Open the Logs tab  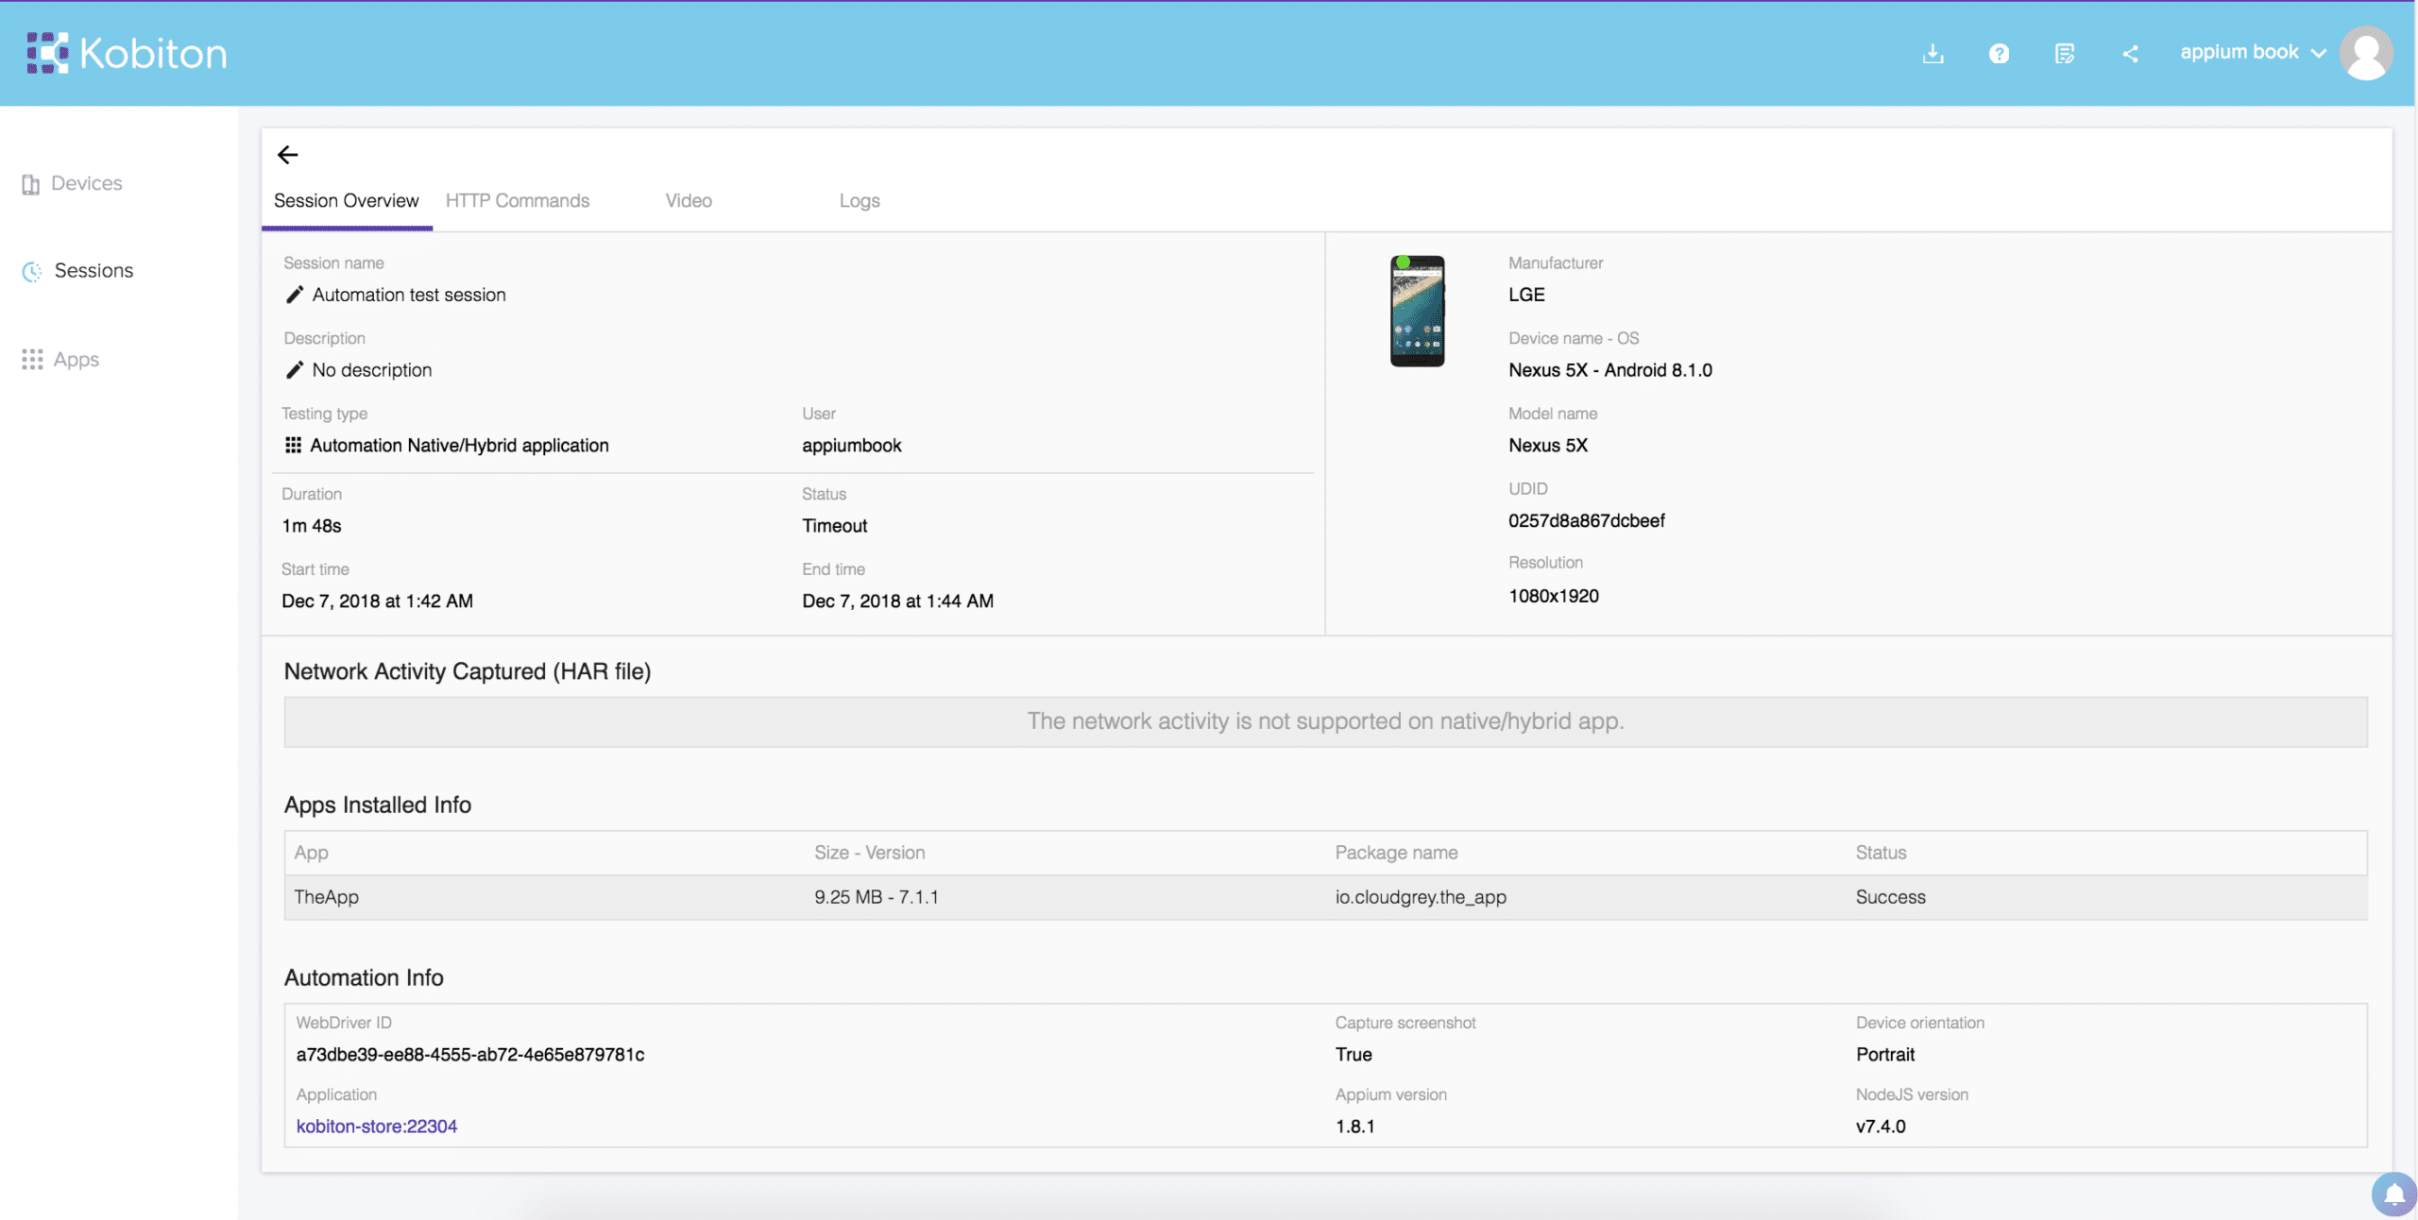(859, 201)
